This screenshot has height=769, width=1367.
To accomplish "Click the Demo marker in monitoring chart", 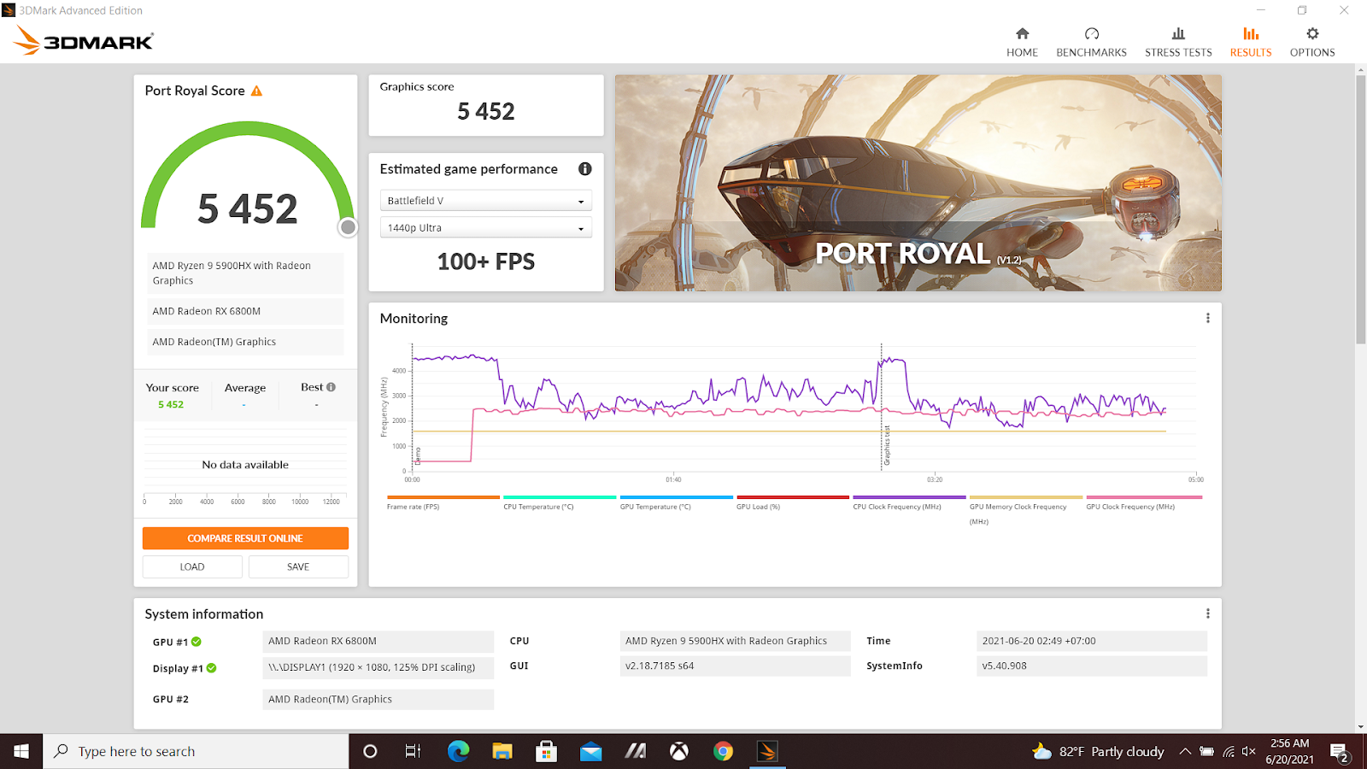I will coord(418,456).
